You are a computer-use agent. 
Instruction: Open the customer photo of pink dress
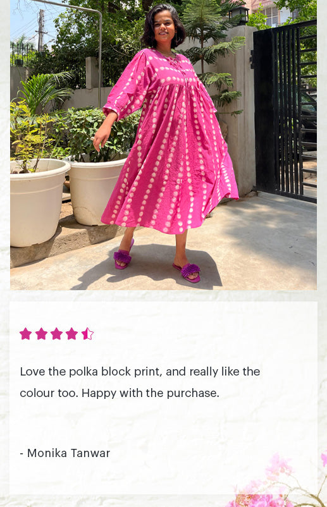[x=163, y=145]
